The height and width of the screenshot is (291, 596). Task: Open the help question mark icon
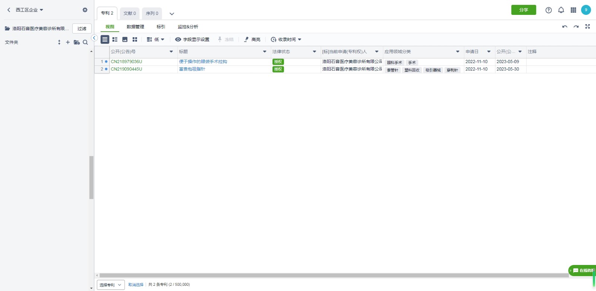(548, 10)
